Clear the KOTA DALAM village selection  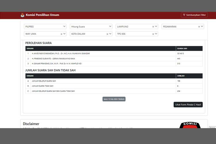tap(107, 34)
